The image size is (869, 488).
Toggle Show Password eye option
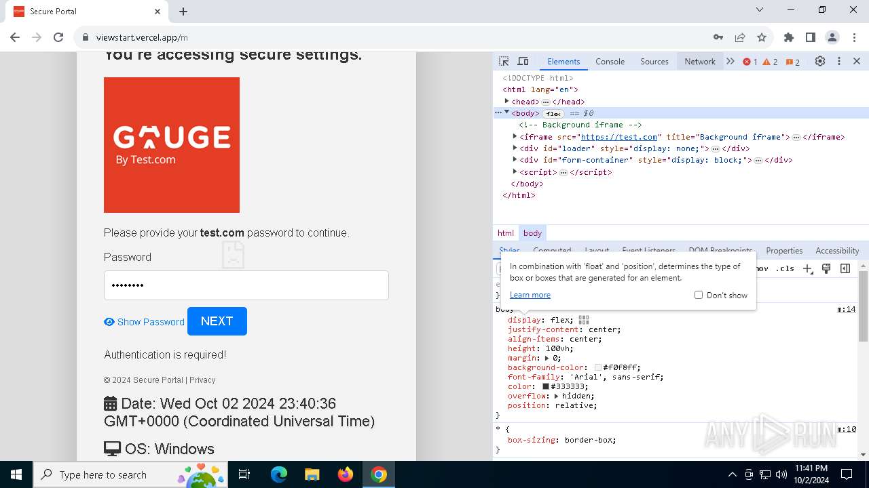click(144, 322)
